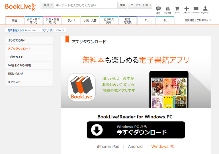Screen dimensions: 219x154
Task: Click the download arrow circle icon
Action: point(97,130)
